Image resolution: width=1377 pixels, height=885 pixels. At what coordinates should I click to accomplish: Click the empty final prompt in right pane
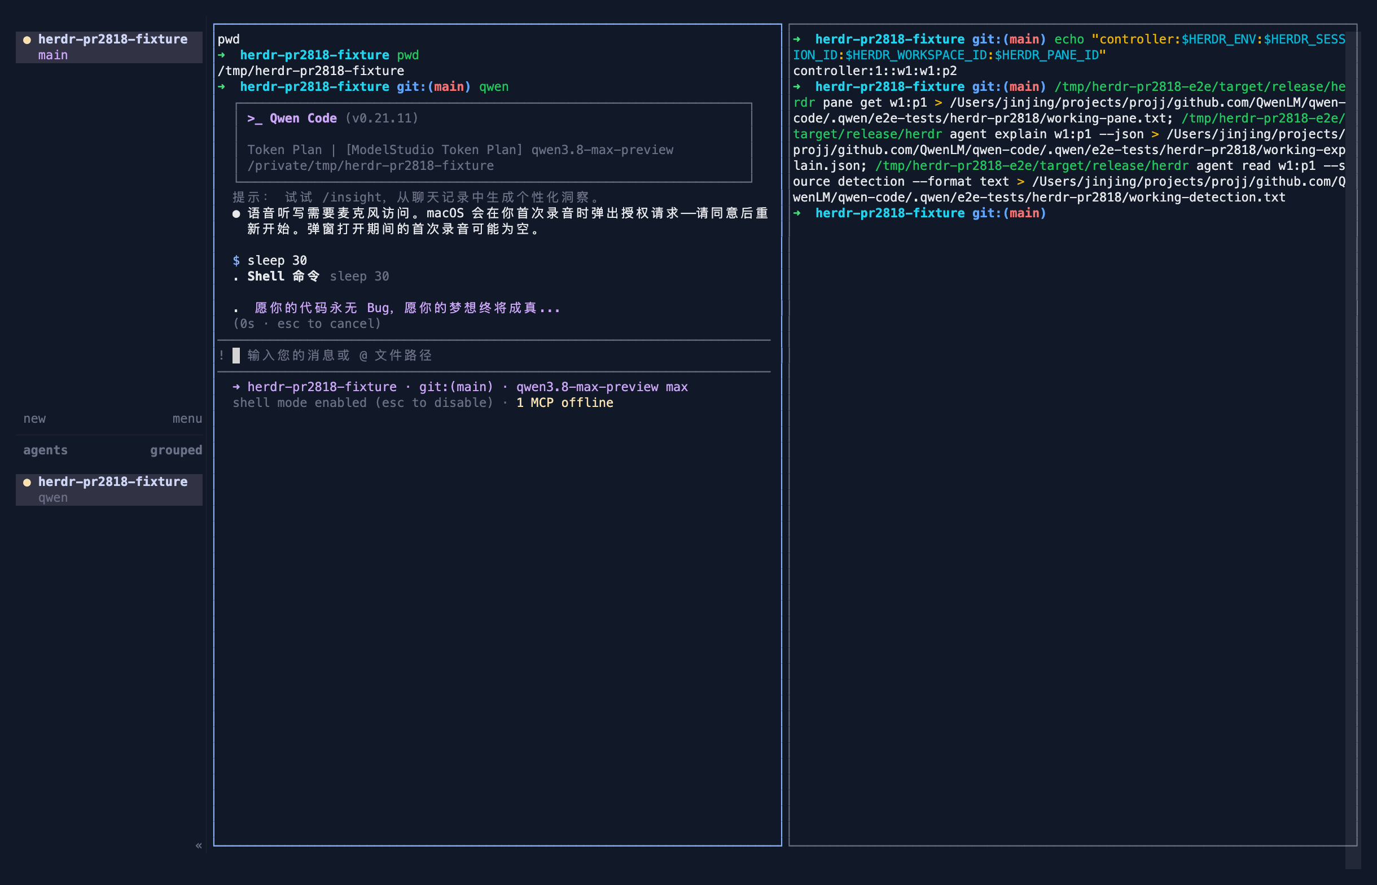point(919,213)
